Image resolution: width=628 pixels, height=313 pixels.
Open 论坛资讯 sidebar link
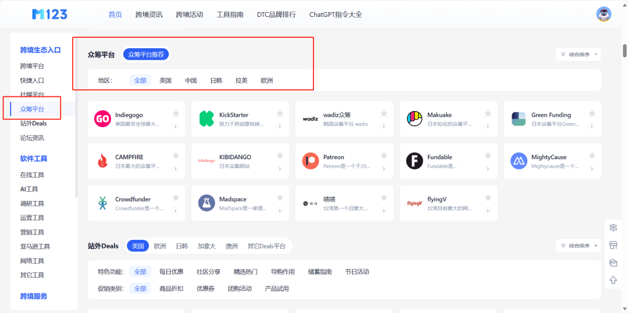pos(33,138)
